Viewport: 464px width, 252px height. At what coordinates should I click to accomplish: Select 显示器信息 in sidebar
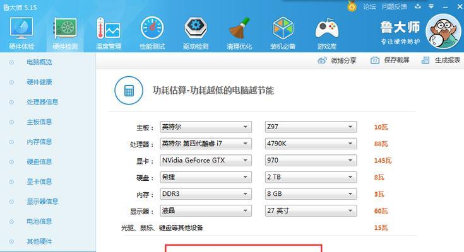click(x=42, y=202)
